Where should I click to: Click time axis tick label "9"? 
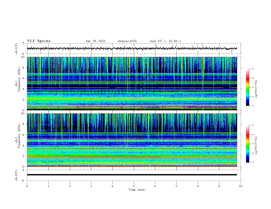click(x=219, y=186)
